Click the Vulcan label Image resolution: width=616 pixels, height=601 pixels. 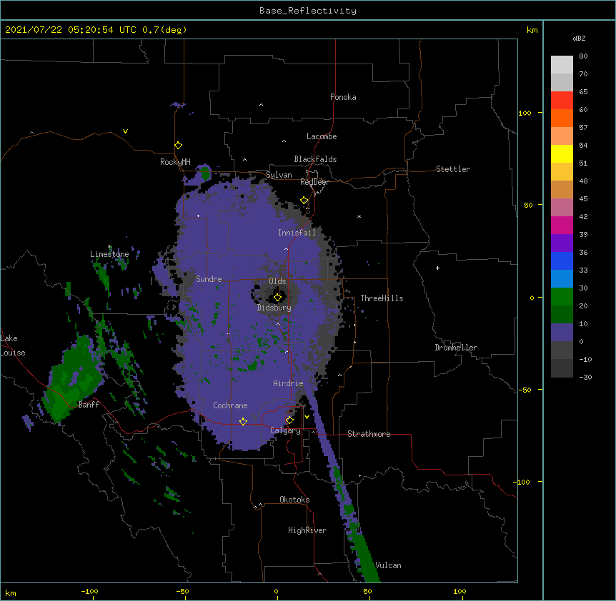388,565
